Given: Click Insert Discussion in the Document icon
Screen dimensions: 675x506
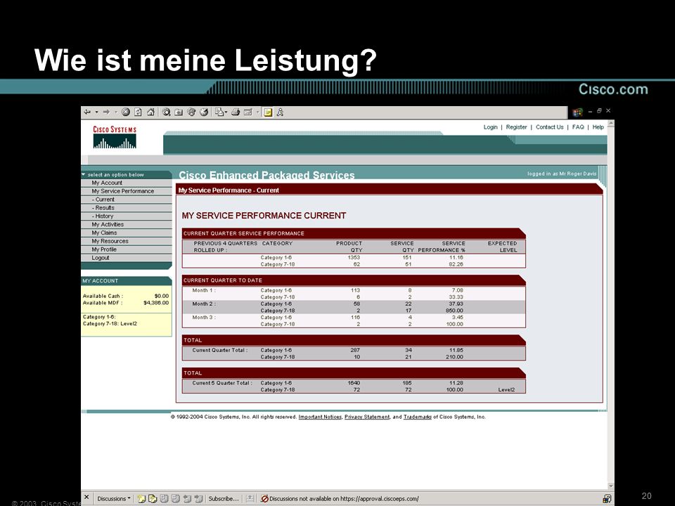Looking at the screenshot, I should coord(141,499).
